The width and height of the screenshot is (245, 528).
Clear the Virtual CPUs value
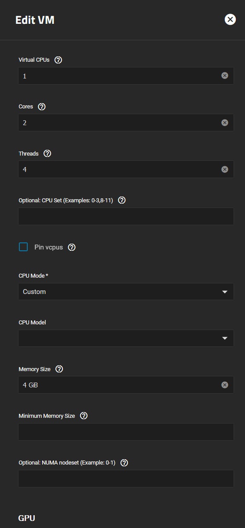[225, 76]
